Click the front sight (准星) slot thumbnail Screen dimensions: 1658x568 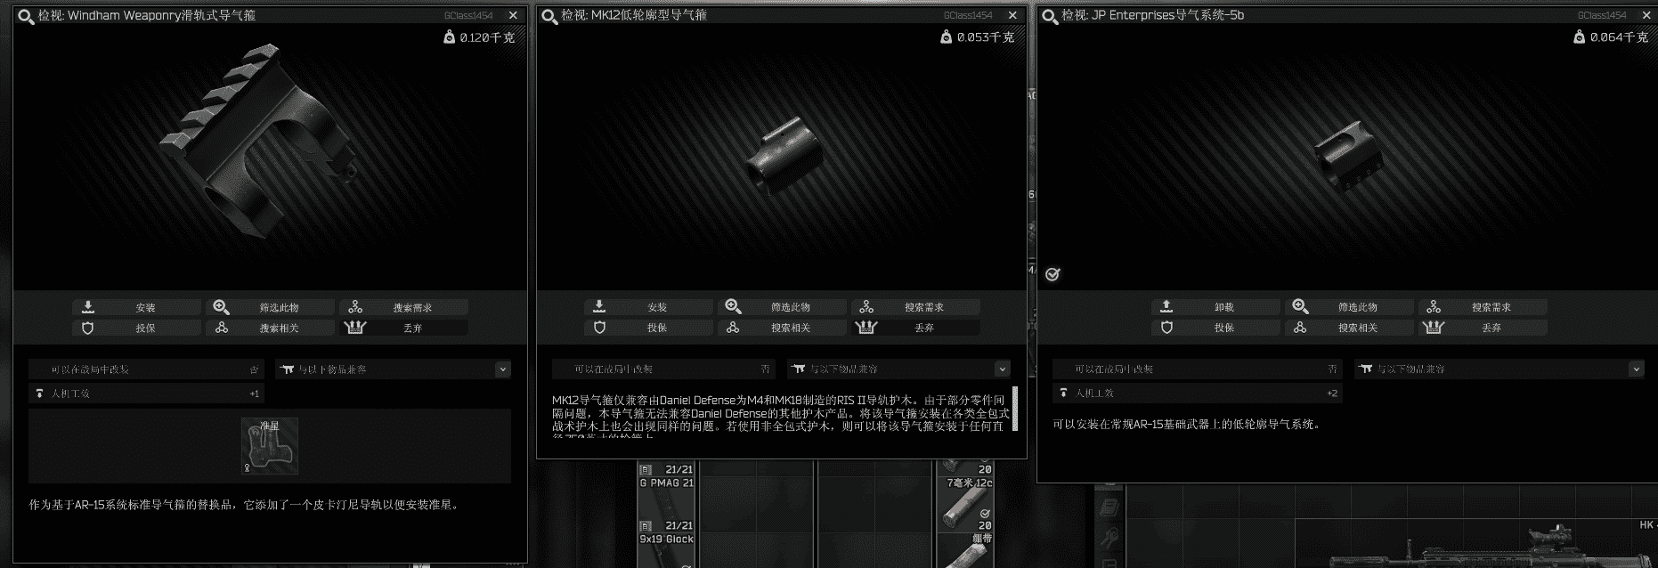[x=270, y=446]
